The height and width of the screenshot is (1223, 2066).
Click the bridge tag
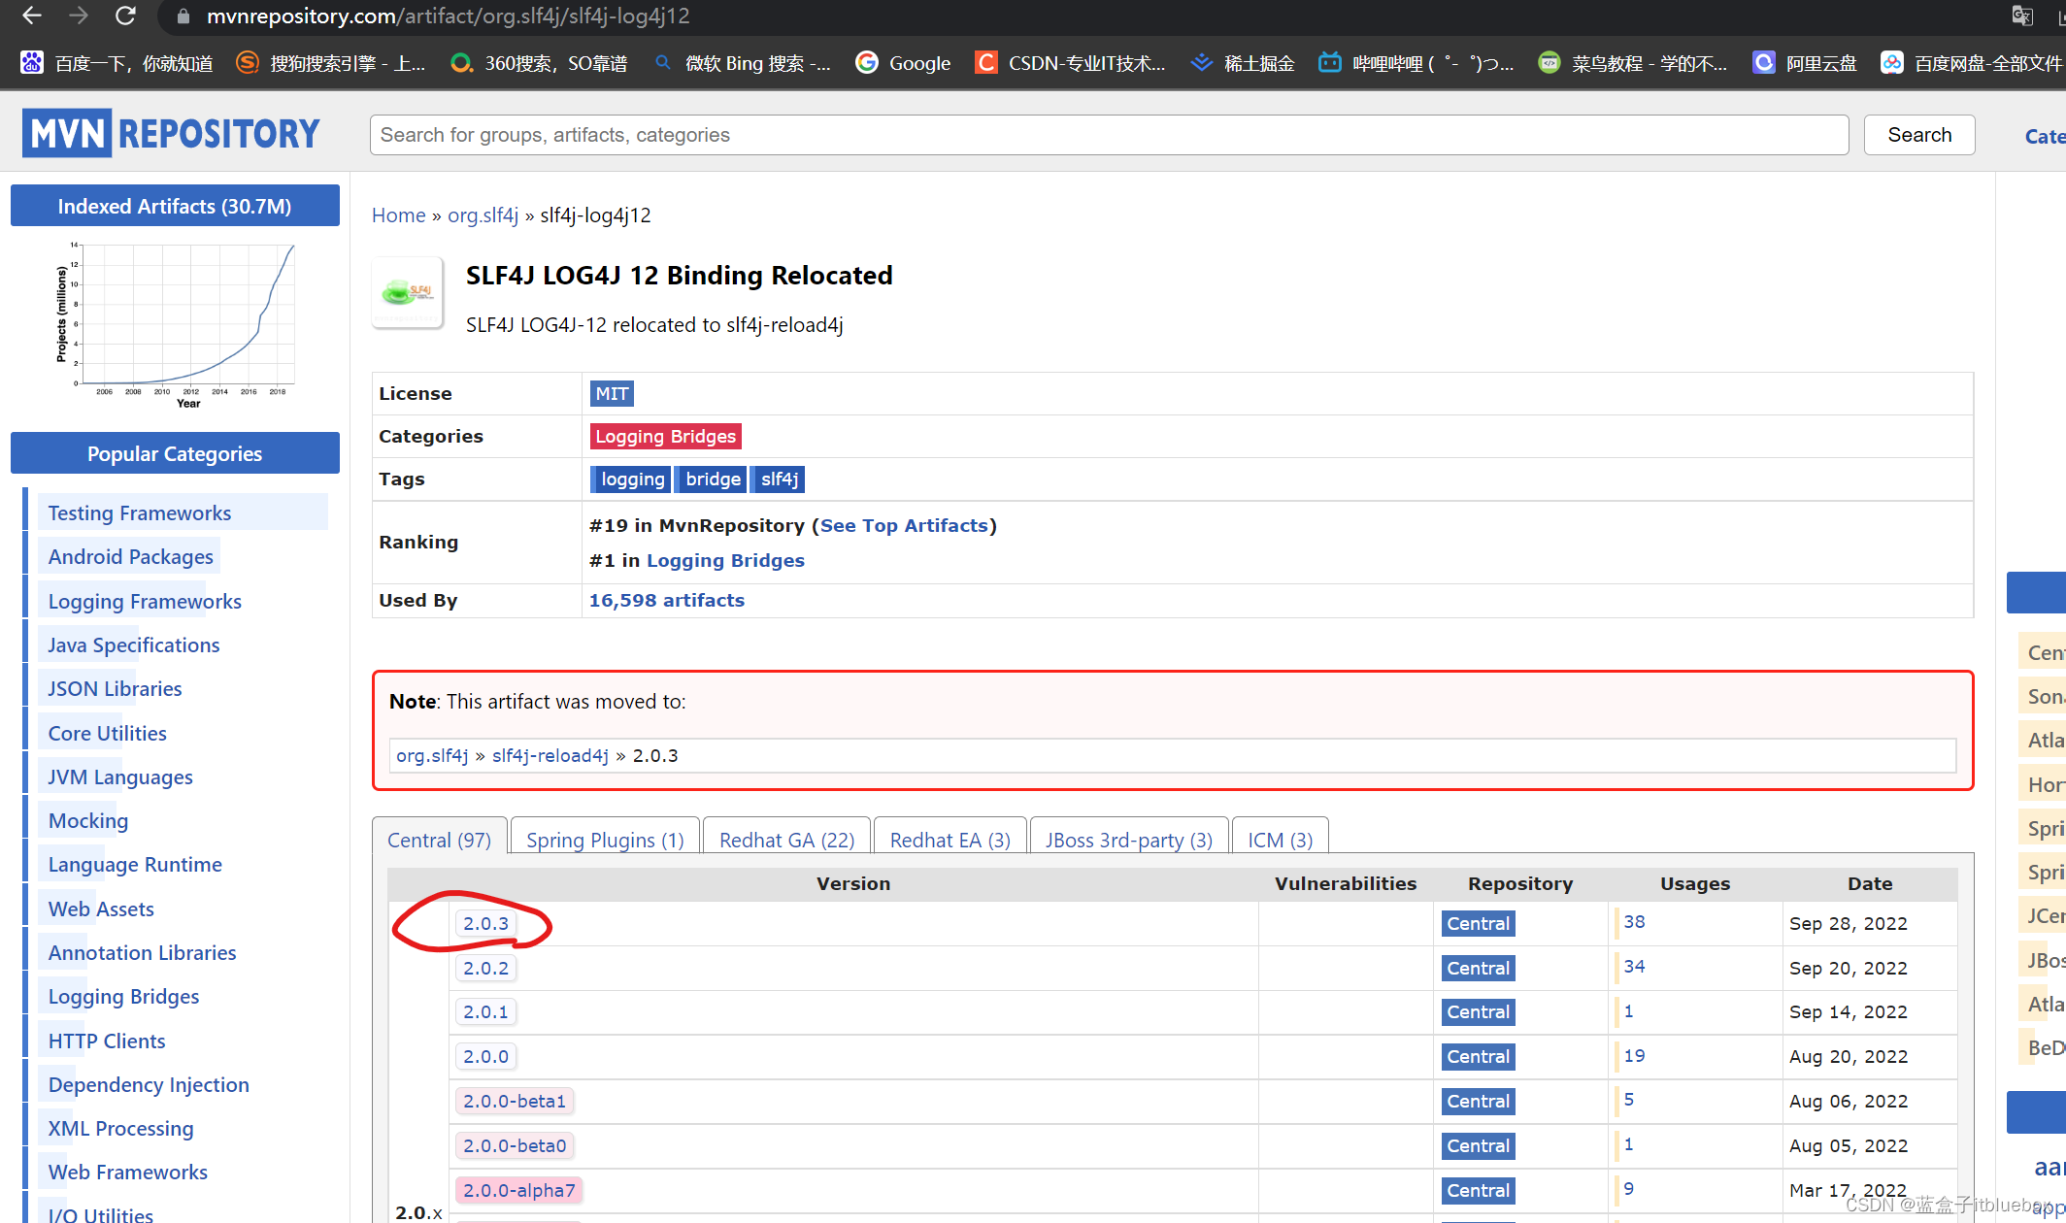(x=713, y=479)
